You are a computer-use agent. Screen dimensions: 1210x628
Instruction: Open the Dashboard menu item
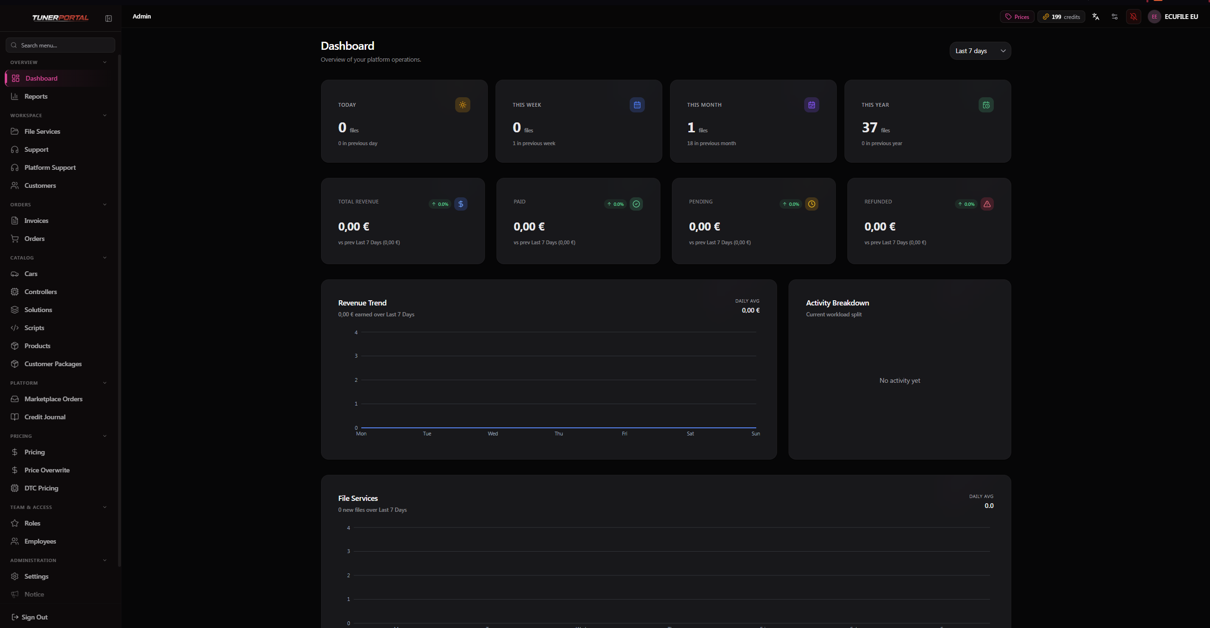[x=60, y=78]
